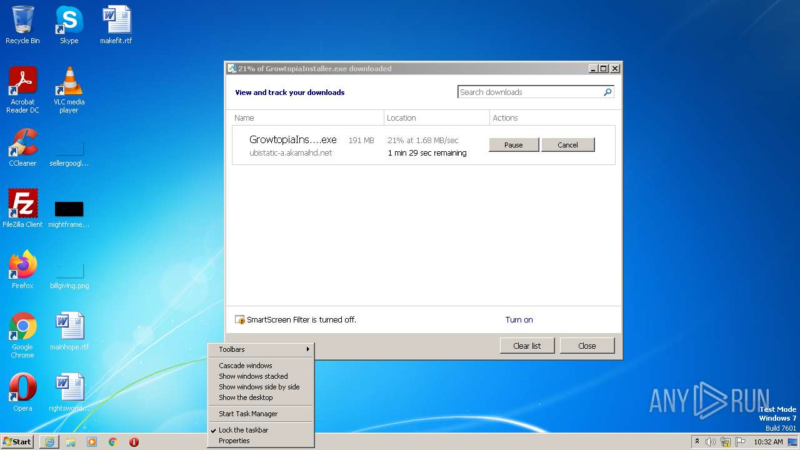Select the mightframe... file icon
This screenshot has height=450, width=800.
coord(69,214)
